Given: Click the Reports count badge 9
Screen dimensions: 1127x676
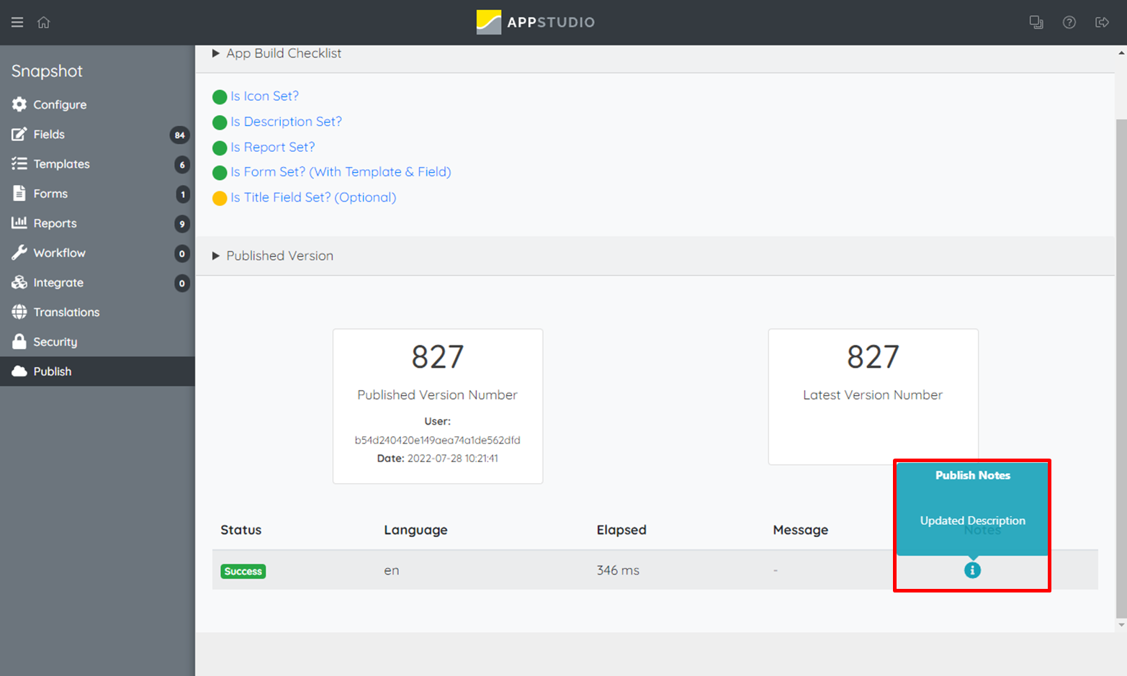Looking at the screenshot, I should tap(182, 224).
